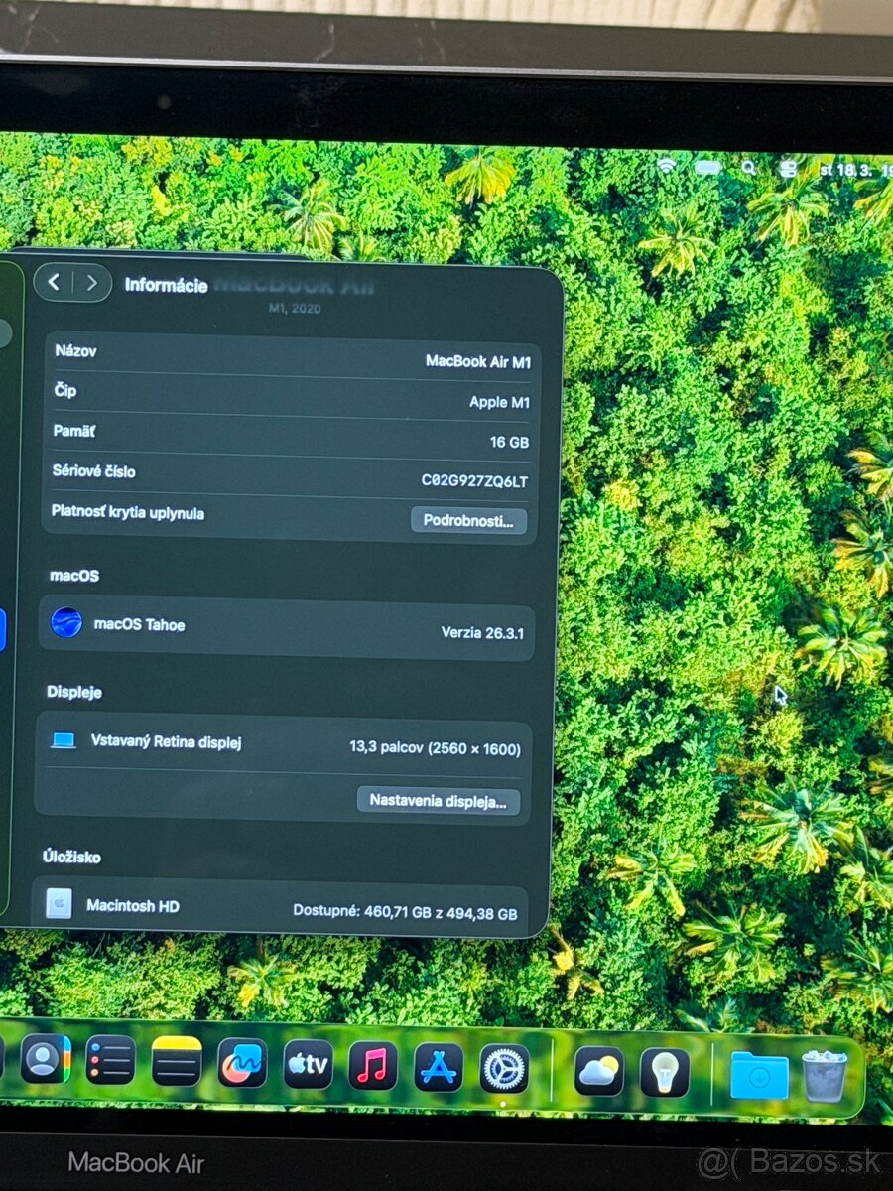Open the Apple TV app

[x=308, y=1065]
